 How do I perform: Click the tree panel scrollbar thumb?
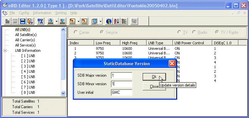tap(63, 56)
